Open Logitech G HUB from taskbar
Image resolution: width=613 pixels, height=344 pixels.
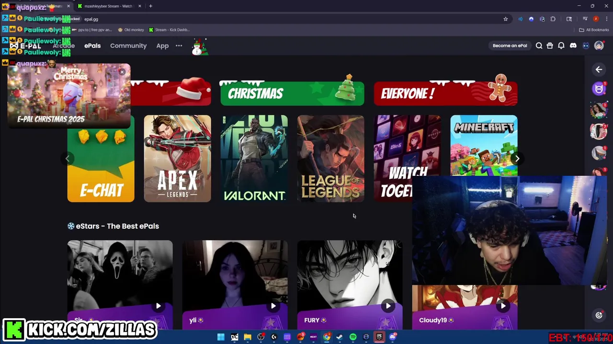(274, 337)
